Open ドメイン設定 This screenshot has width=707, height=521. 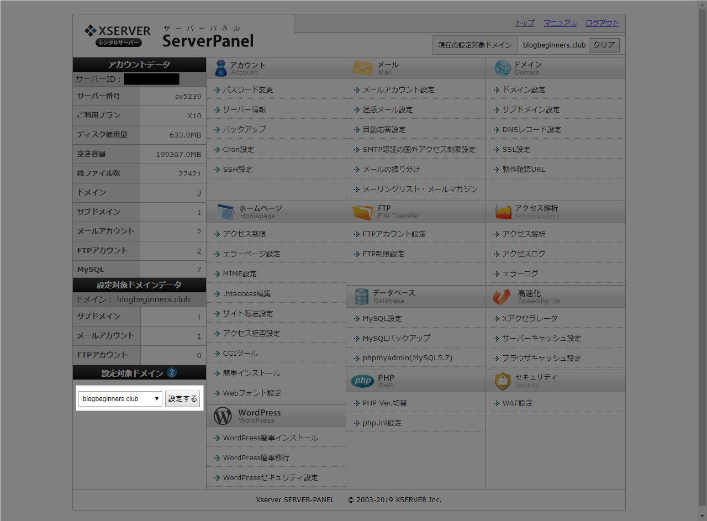click(524, 90)
